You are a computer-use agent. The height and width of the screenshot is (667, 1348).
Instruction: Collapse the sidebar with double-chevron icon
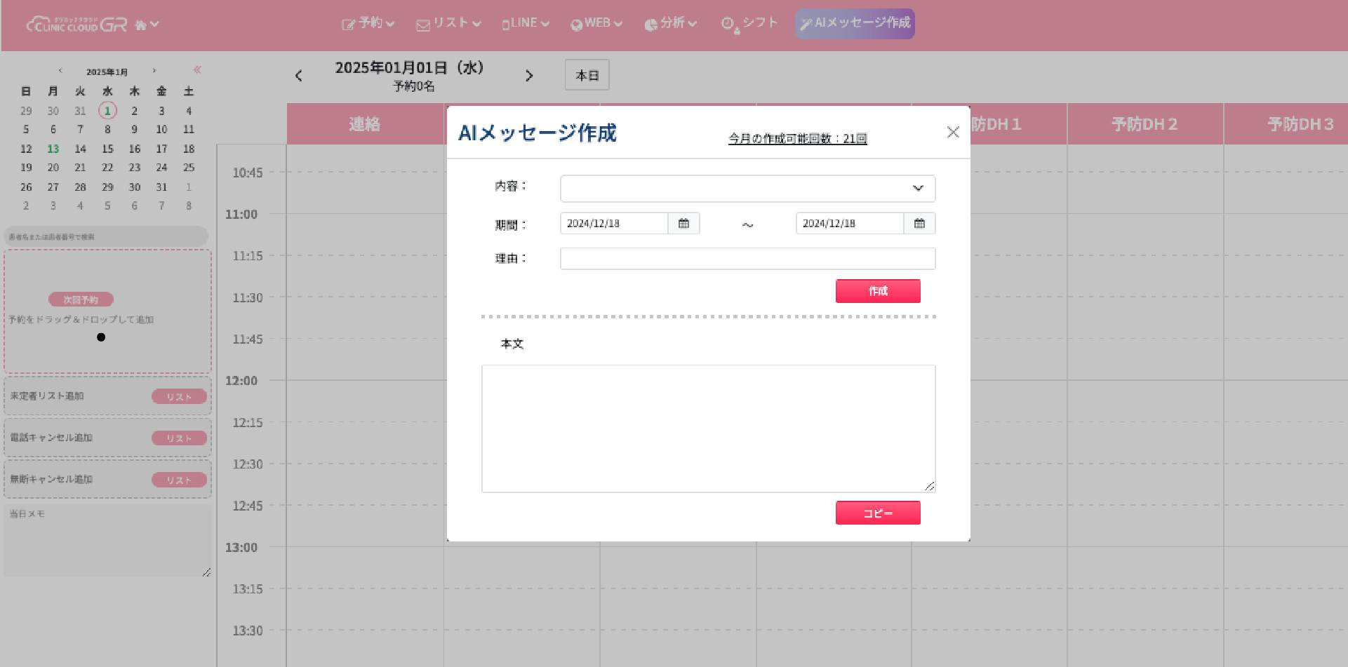197,69
